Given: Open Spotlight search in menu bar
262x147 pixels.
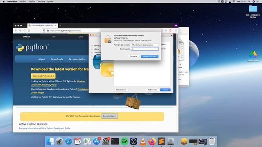Looking at the screenshot, I should 249,2.
